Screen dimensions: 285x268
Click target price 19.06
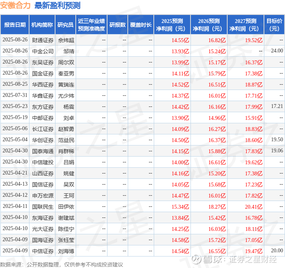tap(277, 150)
